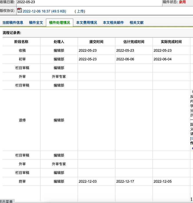
Task: Click the 编辑部 handler in the 初审 row
Action: tap(59, 59)
